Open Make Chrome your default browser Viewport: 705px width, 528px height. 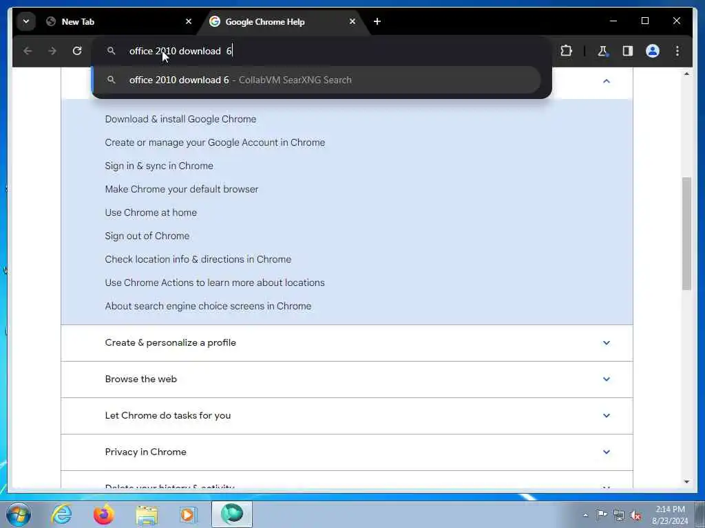tap(182, 189)
